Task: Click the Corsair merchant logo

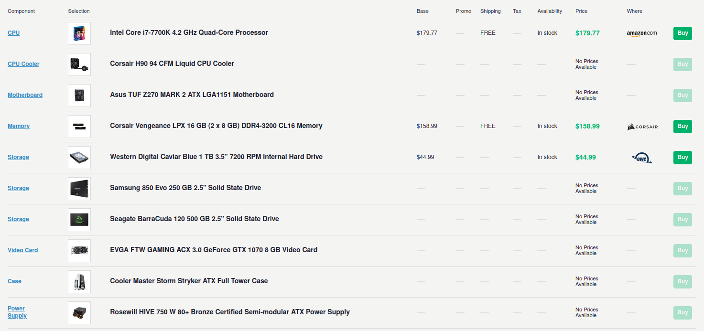Action: [642, 127]
